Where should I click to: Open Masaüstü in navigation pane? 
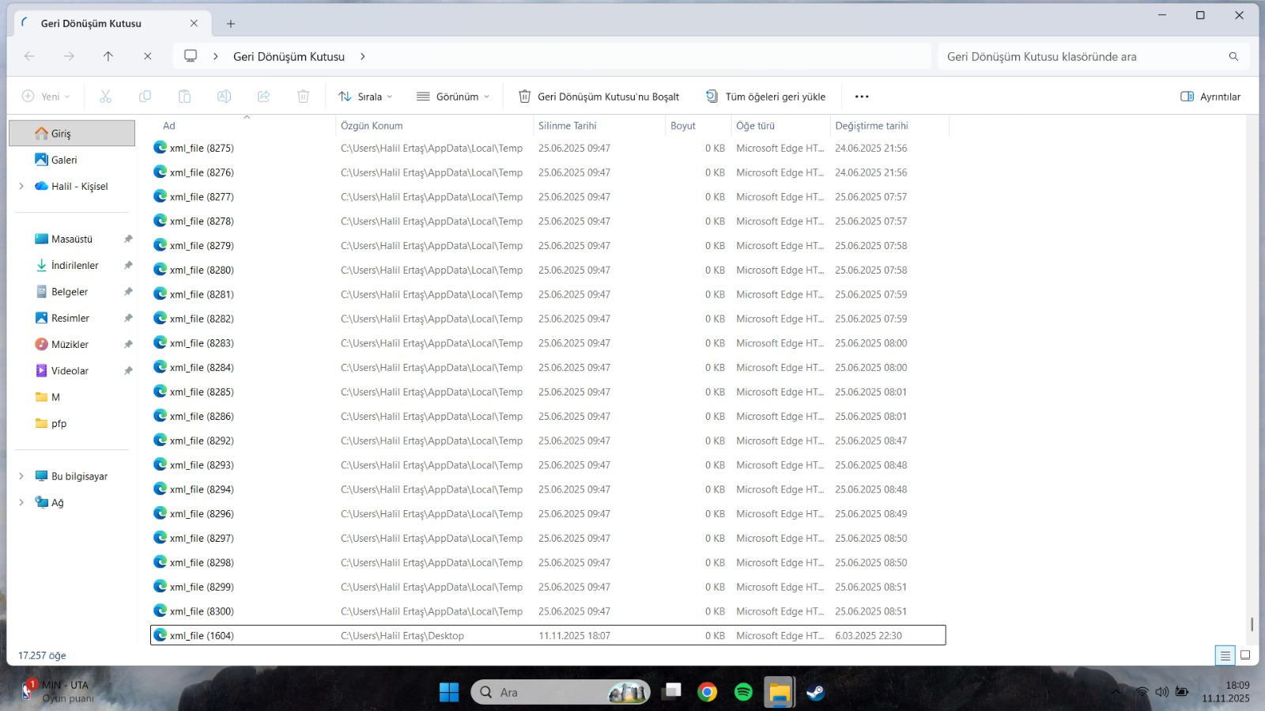[72, 239]
